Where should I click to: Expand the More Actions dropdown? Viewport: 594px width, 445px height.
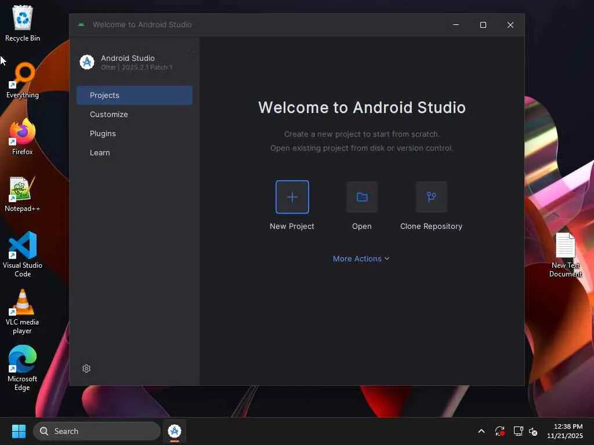pos(361,259)
